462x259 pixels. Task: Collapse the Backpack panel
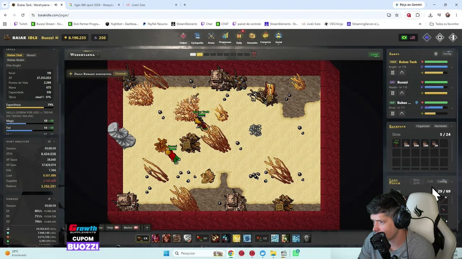coord(451,126)
